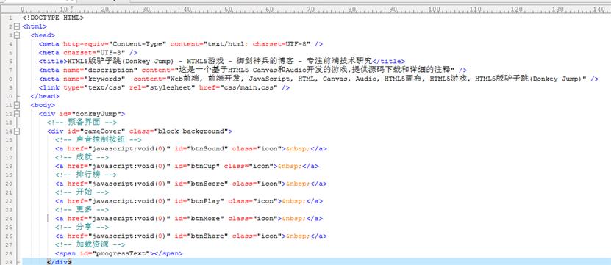This screenshot has width=611, height=265.
Task: Click the "css/main.css" href value
Action: click(x=249, y=87)
